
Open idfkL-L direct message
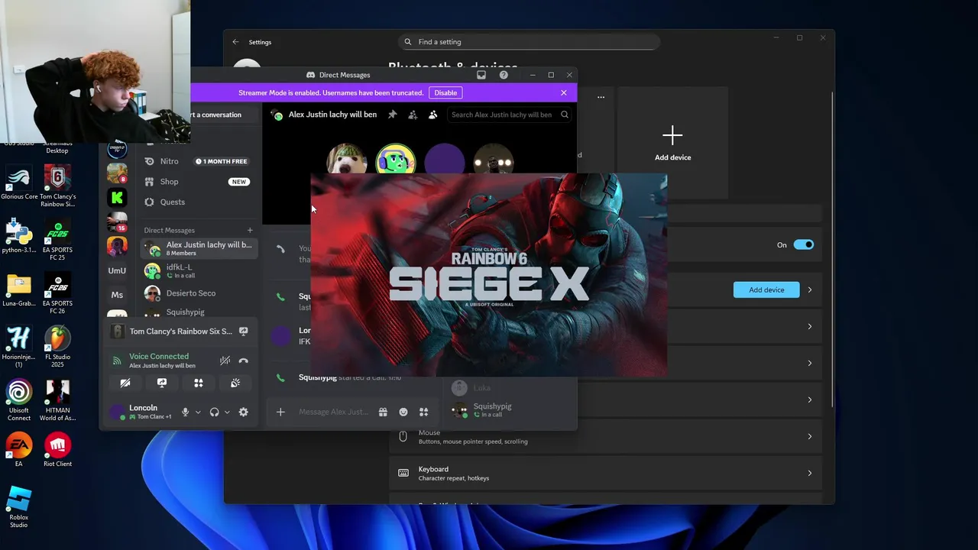click(x=199, y=271)
